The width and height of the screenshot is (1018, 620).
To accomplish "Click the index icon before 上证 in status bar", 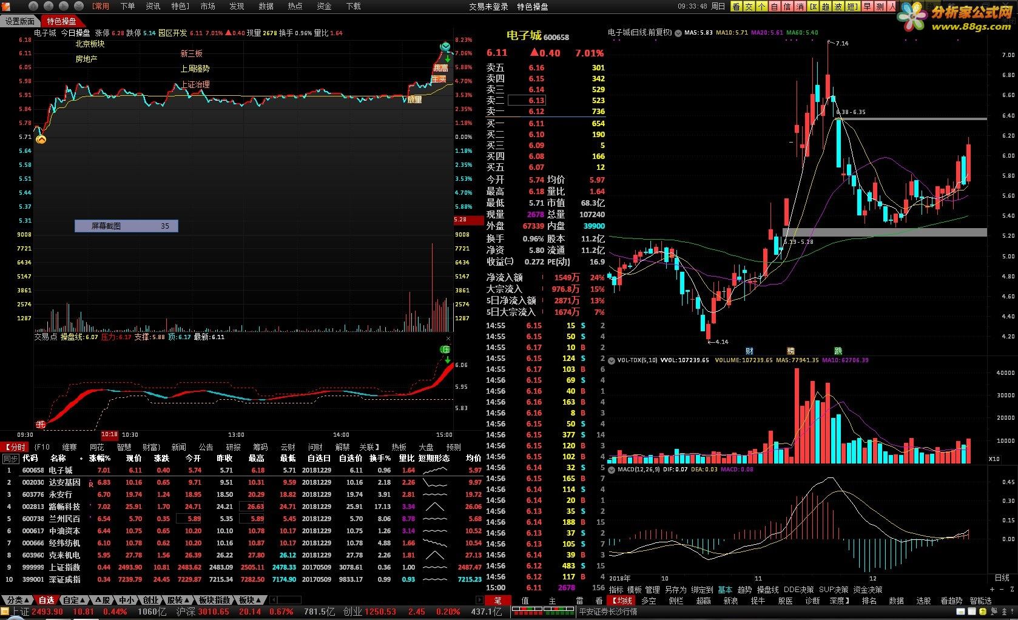I will [5, 612].
